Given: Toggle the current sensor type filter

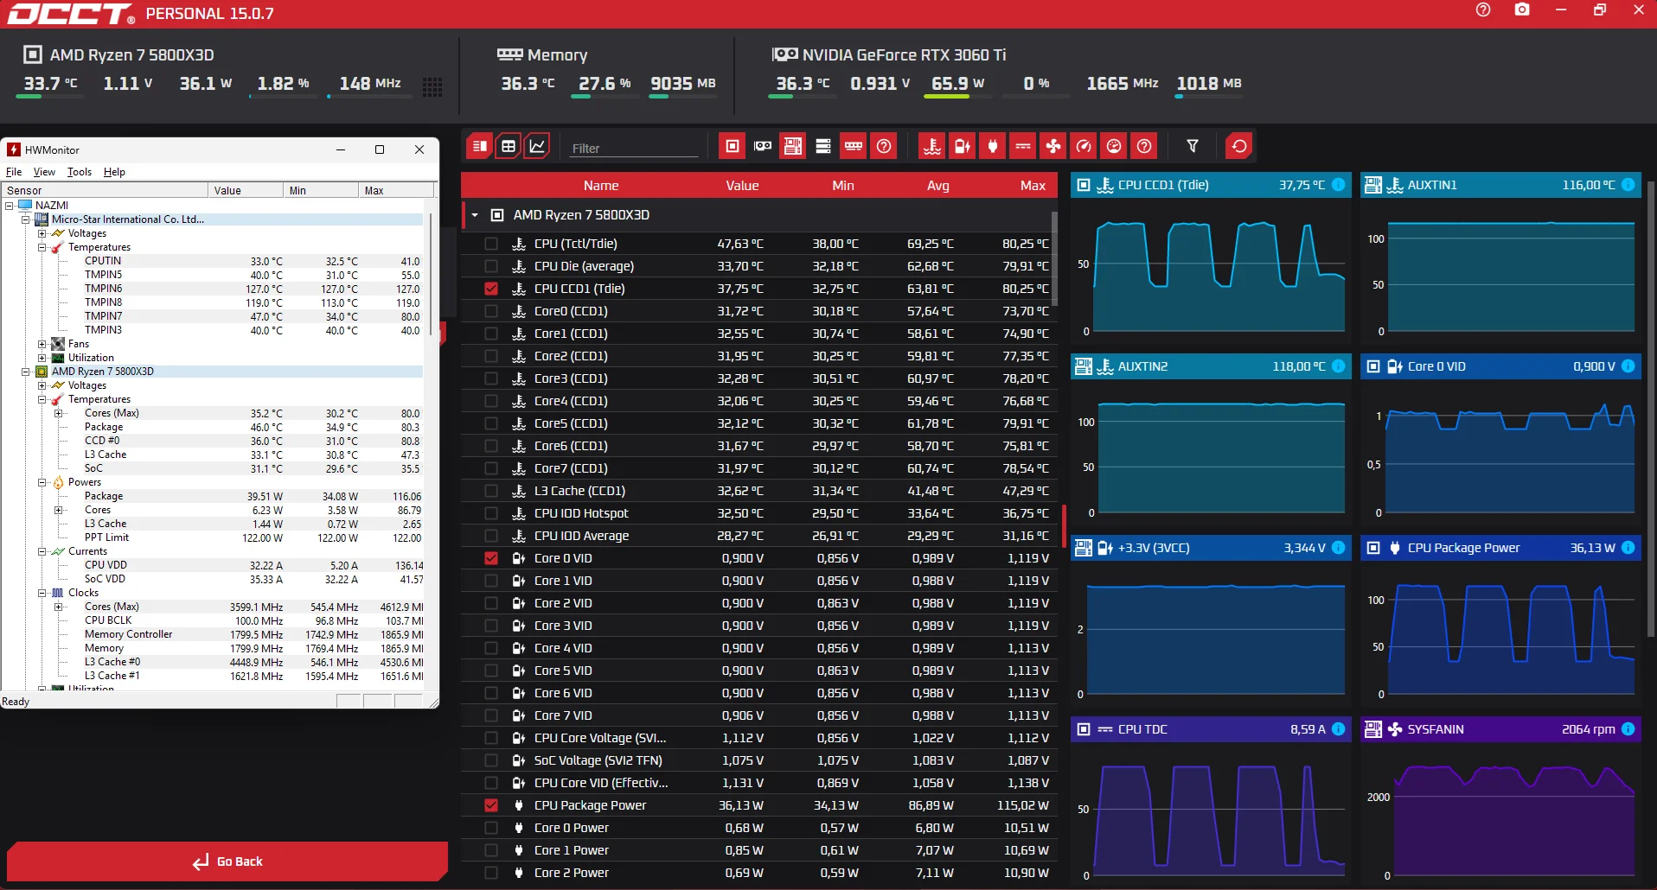Looking at the screenshot, I should [1023, 146].
